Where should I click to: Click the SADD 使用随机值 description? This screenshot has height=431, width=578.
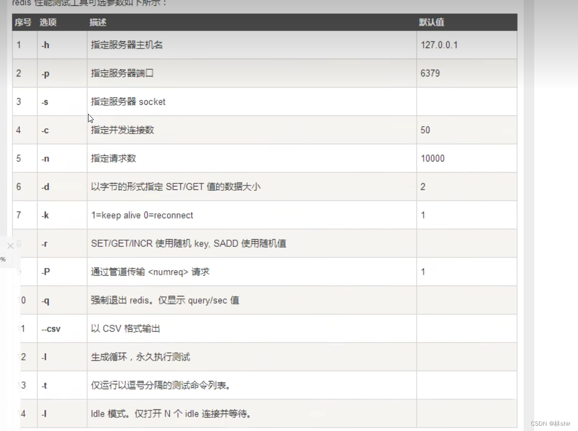click(x=188, y=244)
